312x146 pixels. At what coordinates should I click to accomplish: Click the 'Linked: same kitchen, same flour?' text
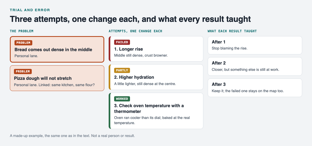pyautogui.click(x=67, y=85)
